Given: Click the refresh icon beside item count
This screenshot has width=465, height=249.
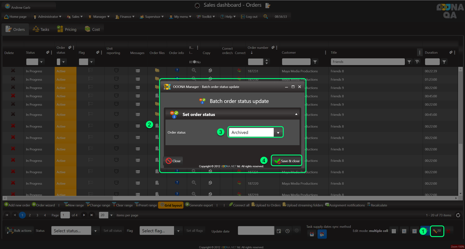Looking at the screenshot, I should (x=458, y=215).
